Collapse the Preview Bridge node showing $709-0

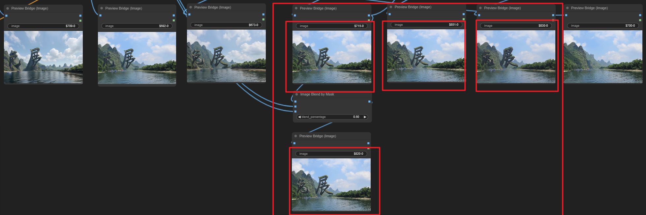pyautogui.click(x=8, y=9)
